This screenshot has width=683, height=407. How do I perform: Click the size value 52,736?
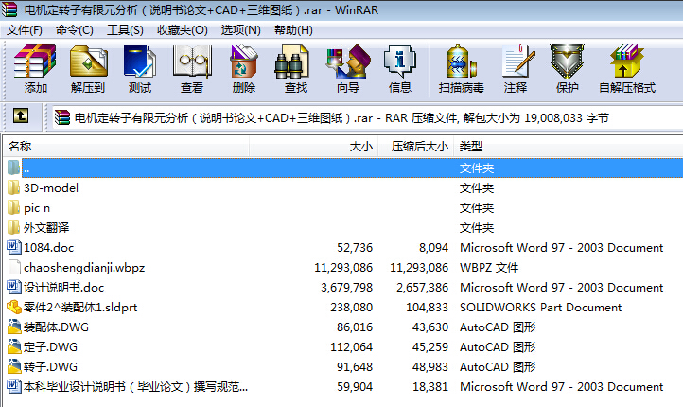point(355,247)
